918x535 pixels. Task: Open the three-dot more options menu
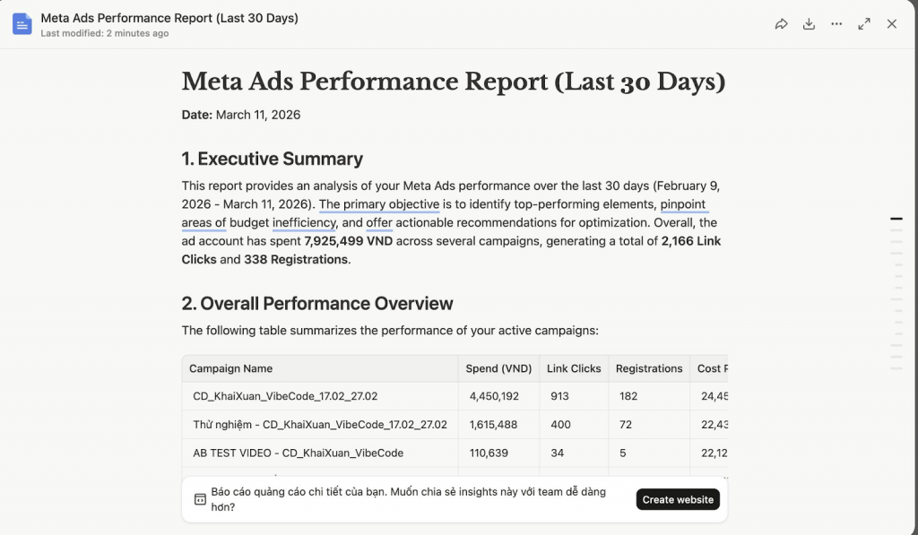tap(836, 24)
